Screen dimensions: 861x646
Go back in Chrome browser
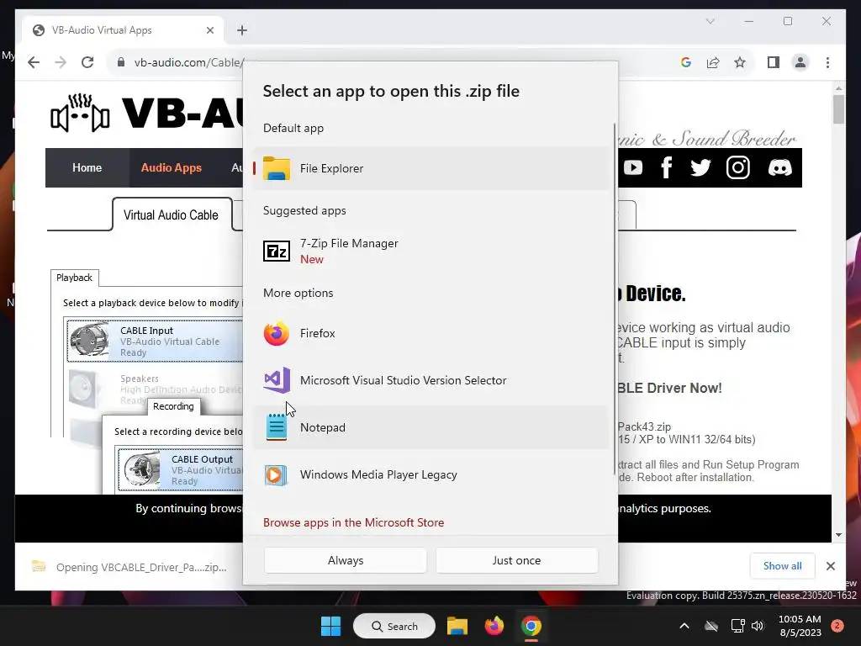34,62
